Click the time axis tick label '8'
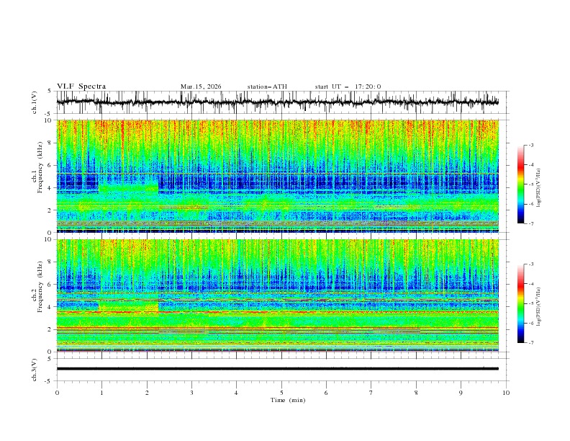The width and height of the screenshot is (570, 441). (416, 393)
